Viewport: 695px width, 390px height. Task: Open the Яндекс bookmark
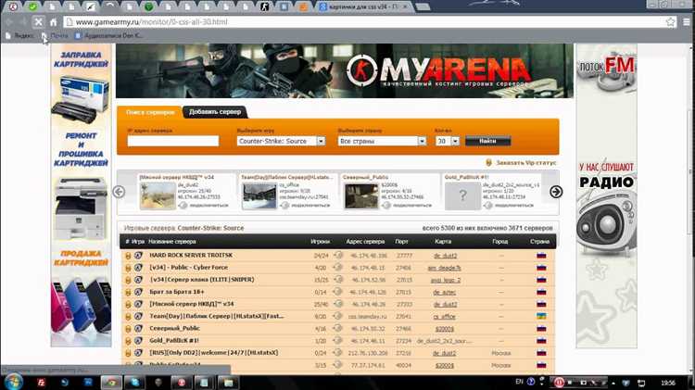[20, 35]
